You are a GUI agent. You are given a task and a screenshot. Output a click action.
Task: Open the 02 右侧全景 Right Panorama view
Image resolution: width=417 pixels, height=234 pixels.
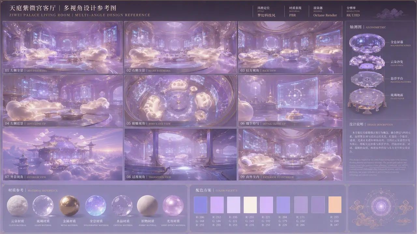point(180,47)
